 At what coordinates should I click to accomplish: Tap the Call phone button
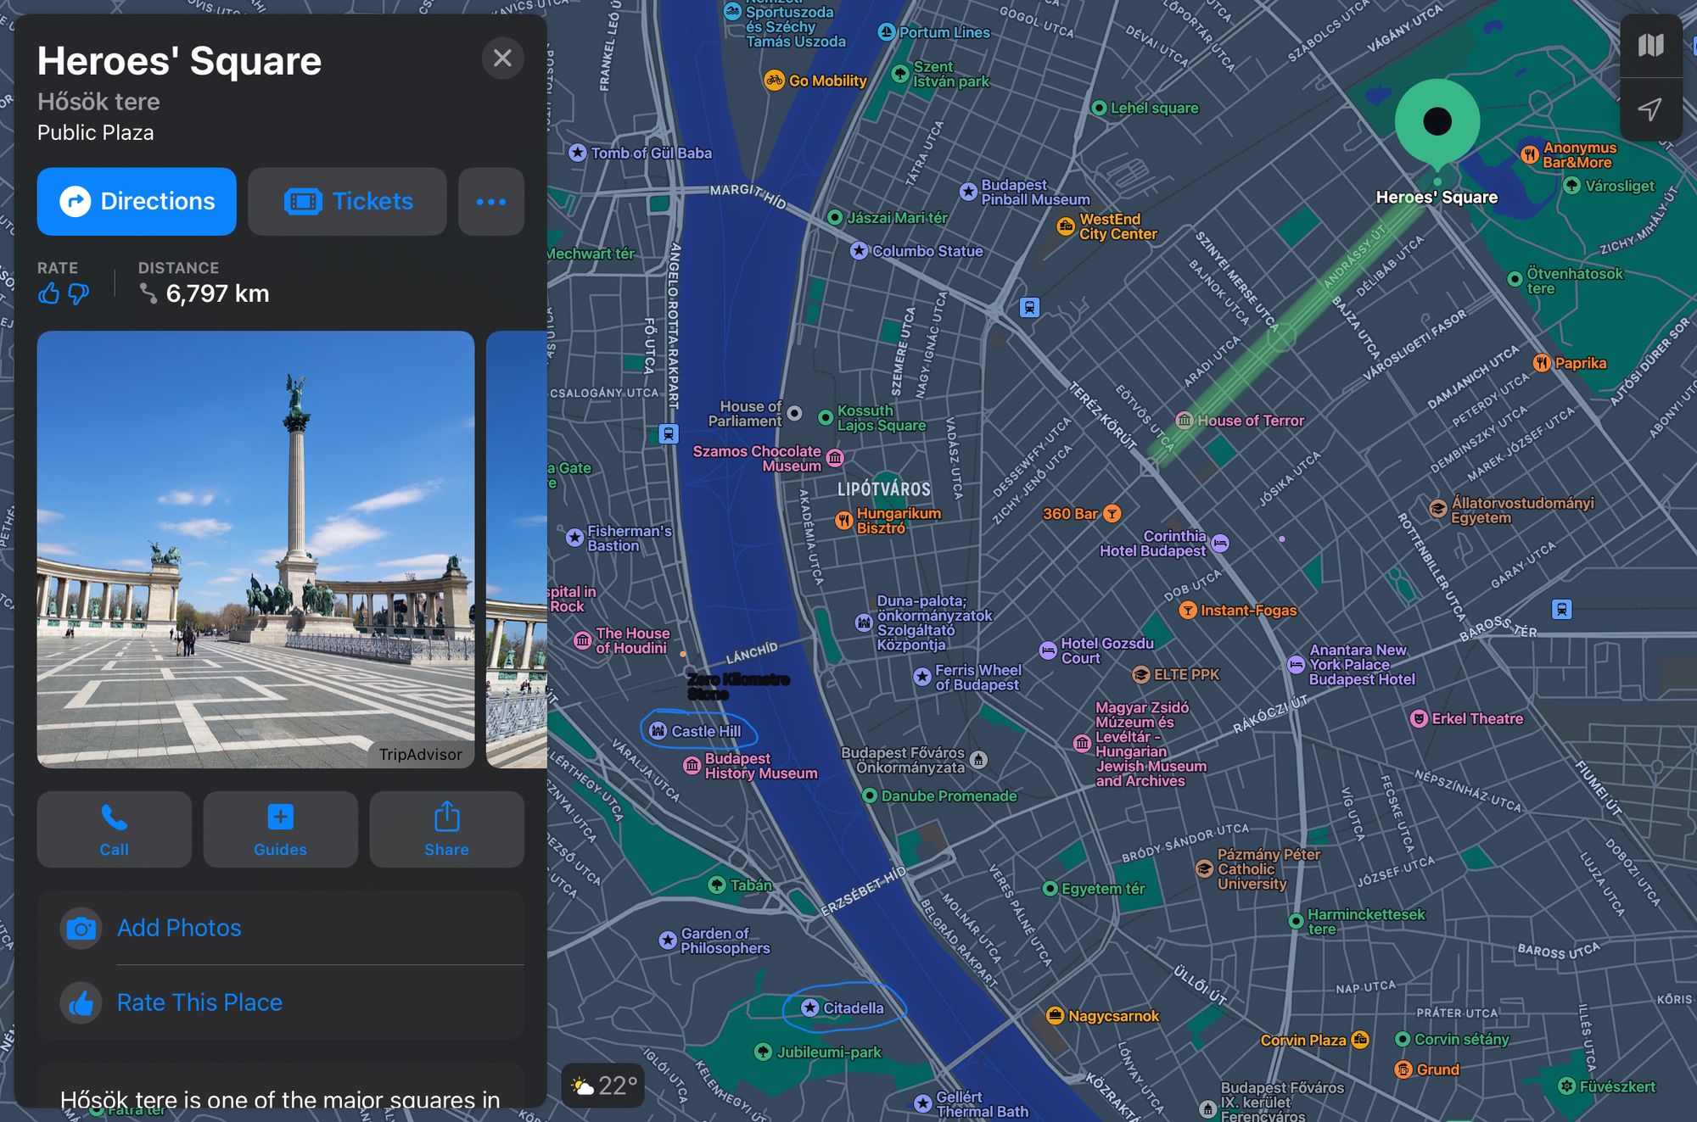tap(114, 829)
